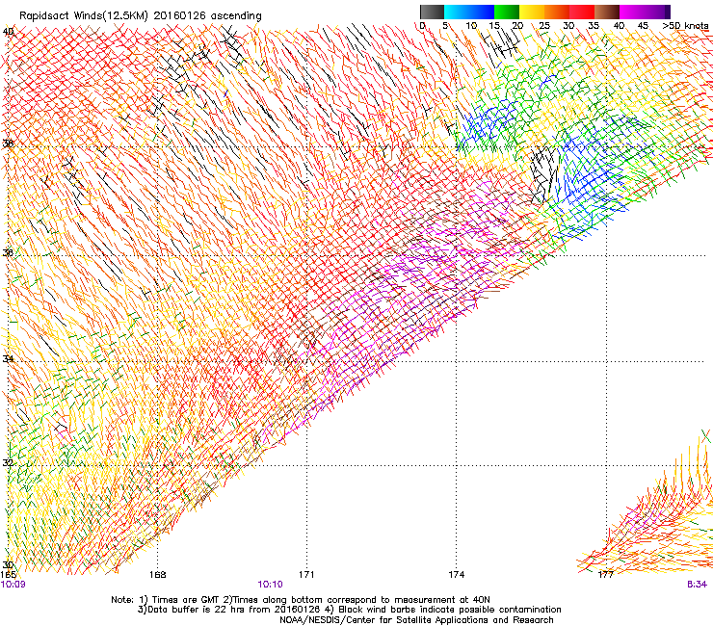Click the longitude '174' axis label
This screenshot has width=713, height=626.
pos(456,575)
